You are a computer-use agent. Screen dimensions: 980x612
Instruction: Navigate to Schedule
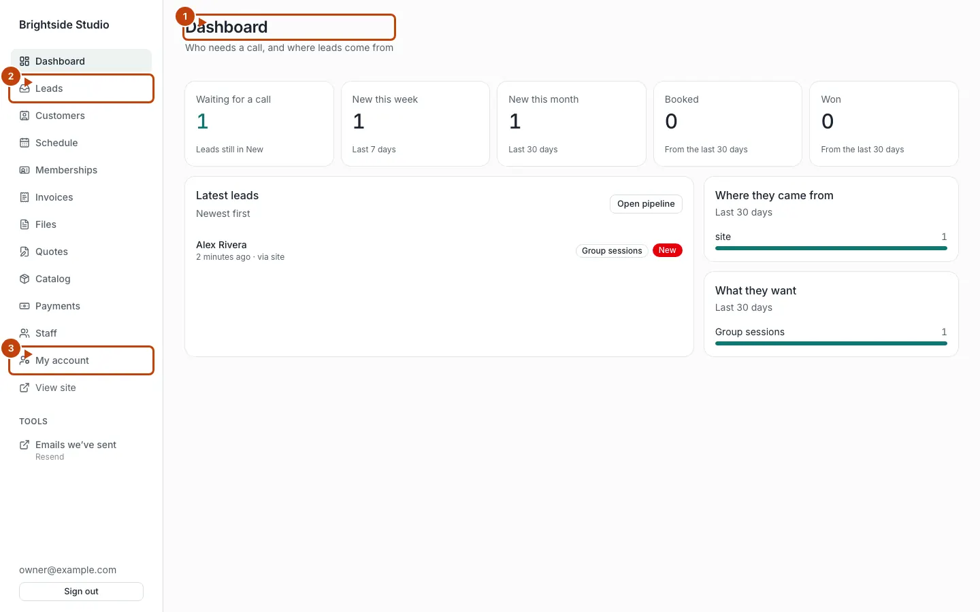pyautogui.click(x=81, y=143)
